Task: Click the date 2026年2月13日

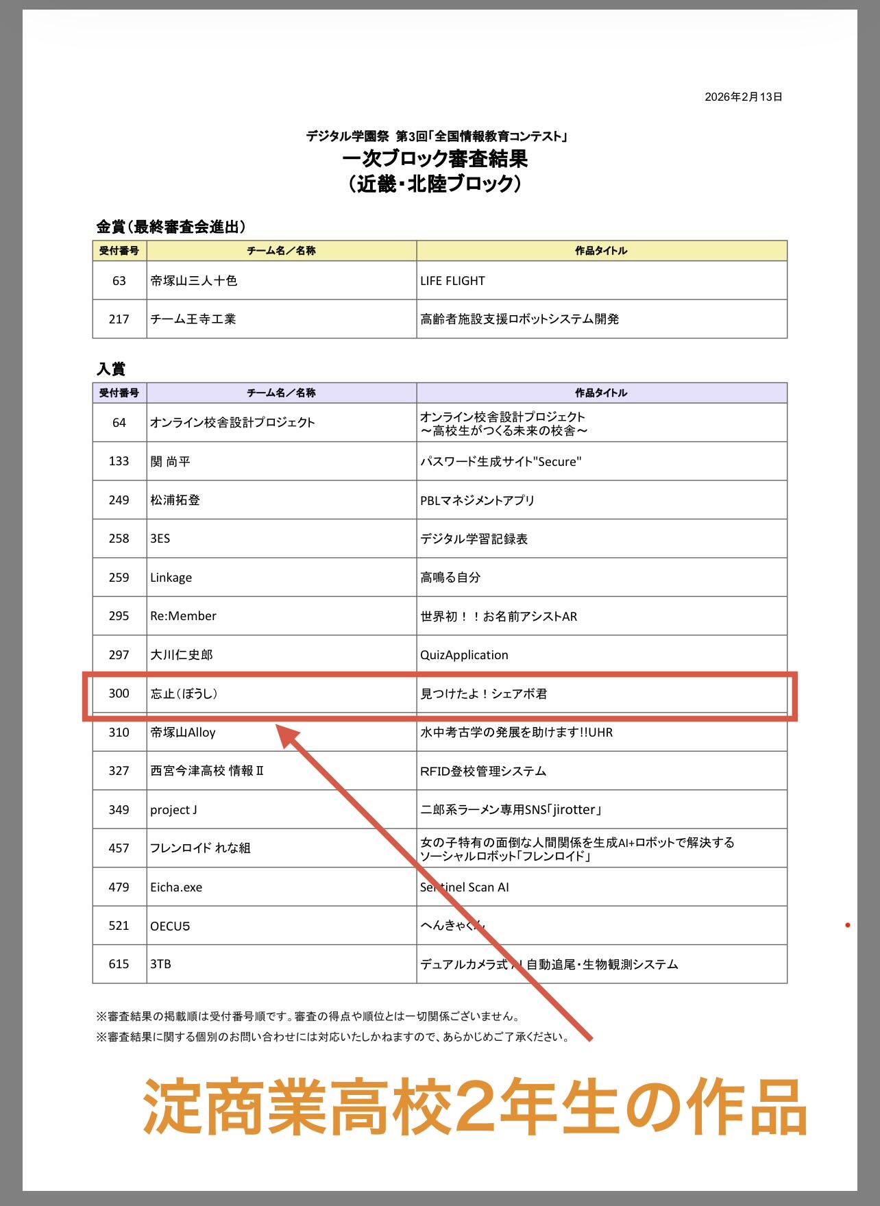Action: pyautogui.click(x=743, y=97)
